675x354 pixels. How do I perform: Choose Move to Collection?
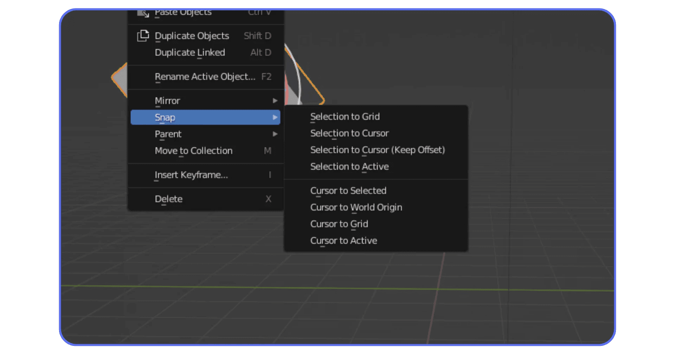[205, 151]
